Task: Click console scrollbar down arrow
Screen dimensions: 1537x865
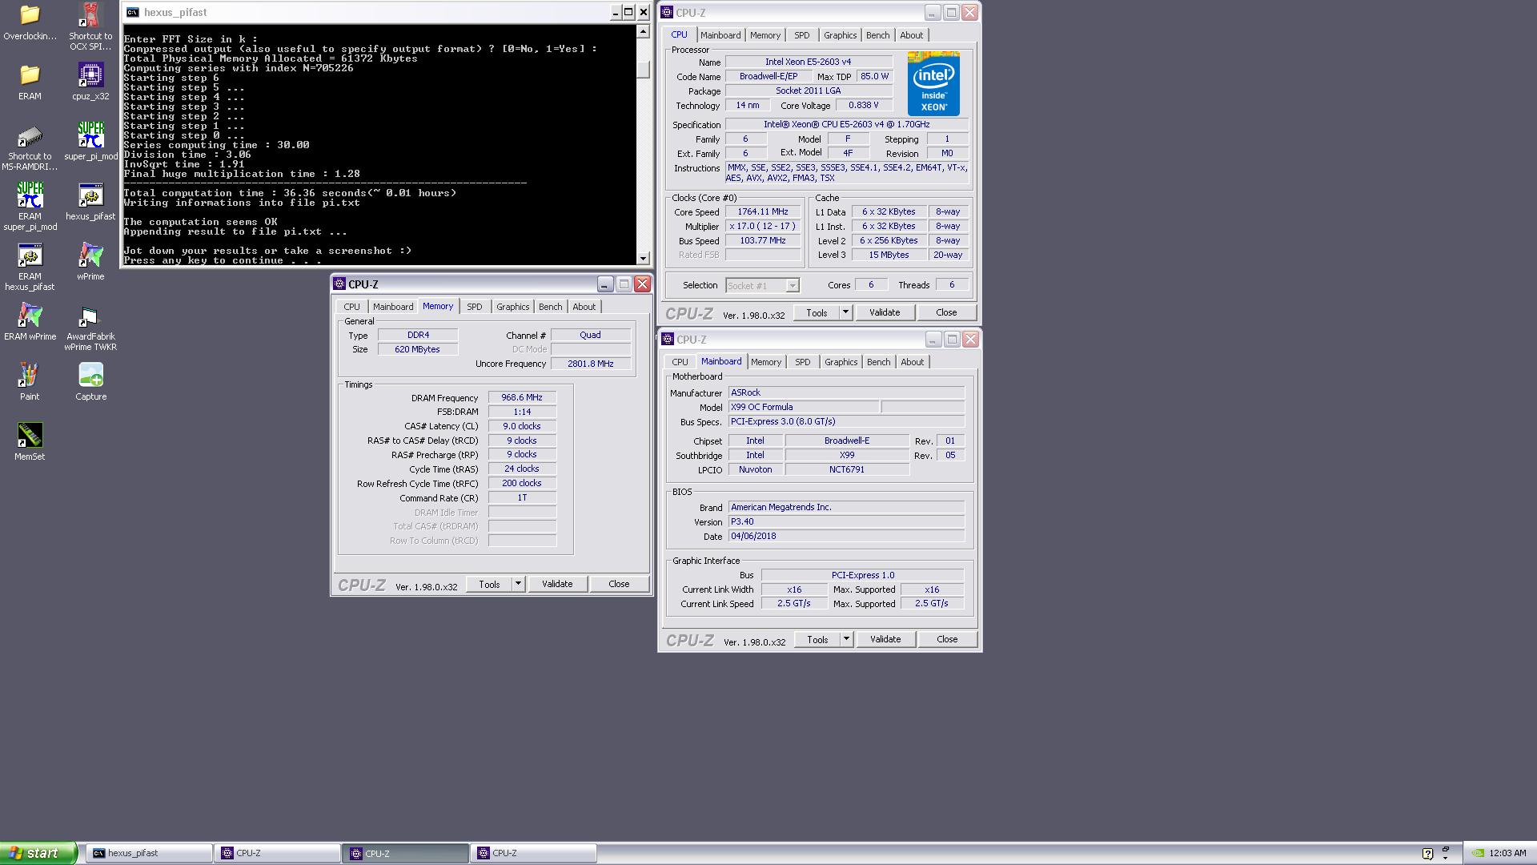Action: point(643,258)
